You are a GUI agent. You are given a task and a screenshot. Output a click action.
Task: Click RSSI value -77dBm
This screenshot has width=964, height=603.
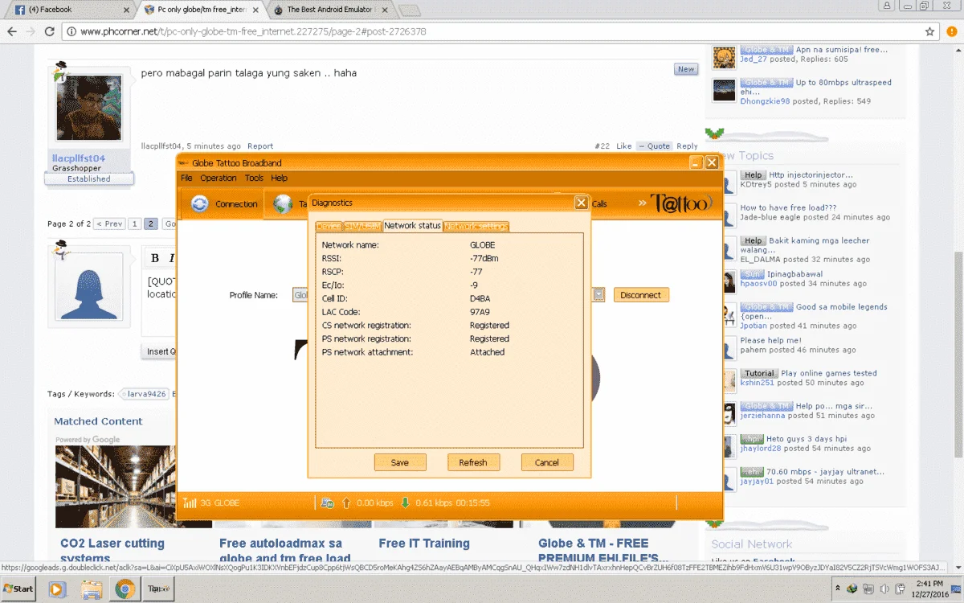point(484,258)
